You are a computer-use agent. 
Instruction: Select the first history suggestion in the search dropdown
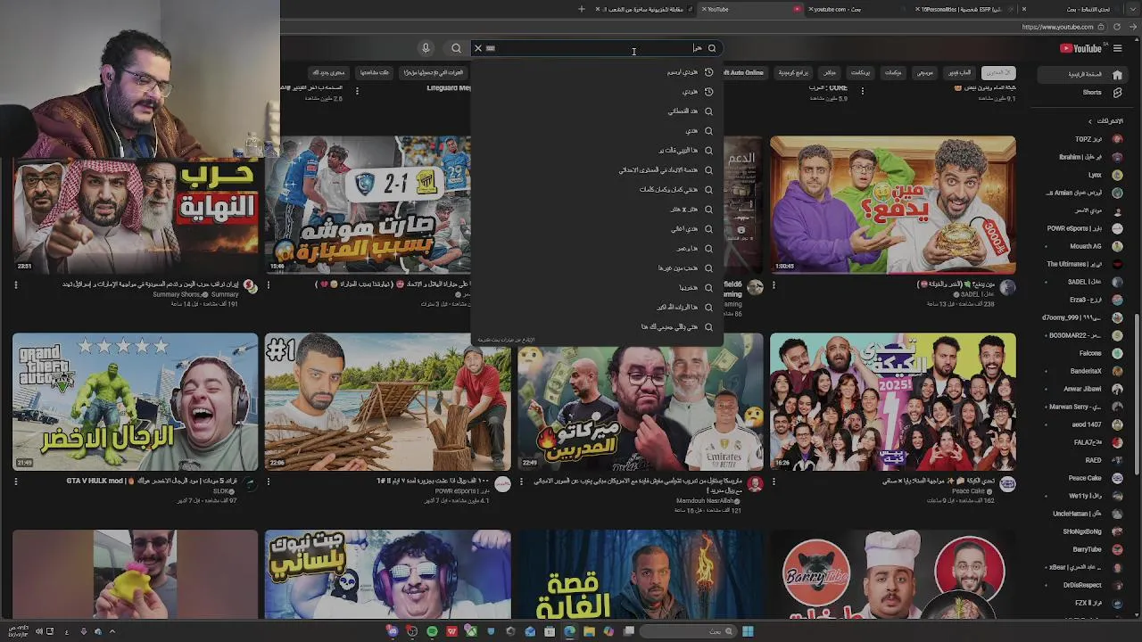pos(596,72)
